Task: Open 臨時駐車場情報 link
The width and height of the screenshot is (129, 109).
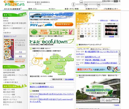Action: [9, 72]
